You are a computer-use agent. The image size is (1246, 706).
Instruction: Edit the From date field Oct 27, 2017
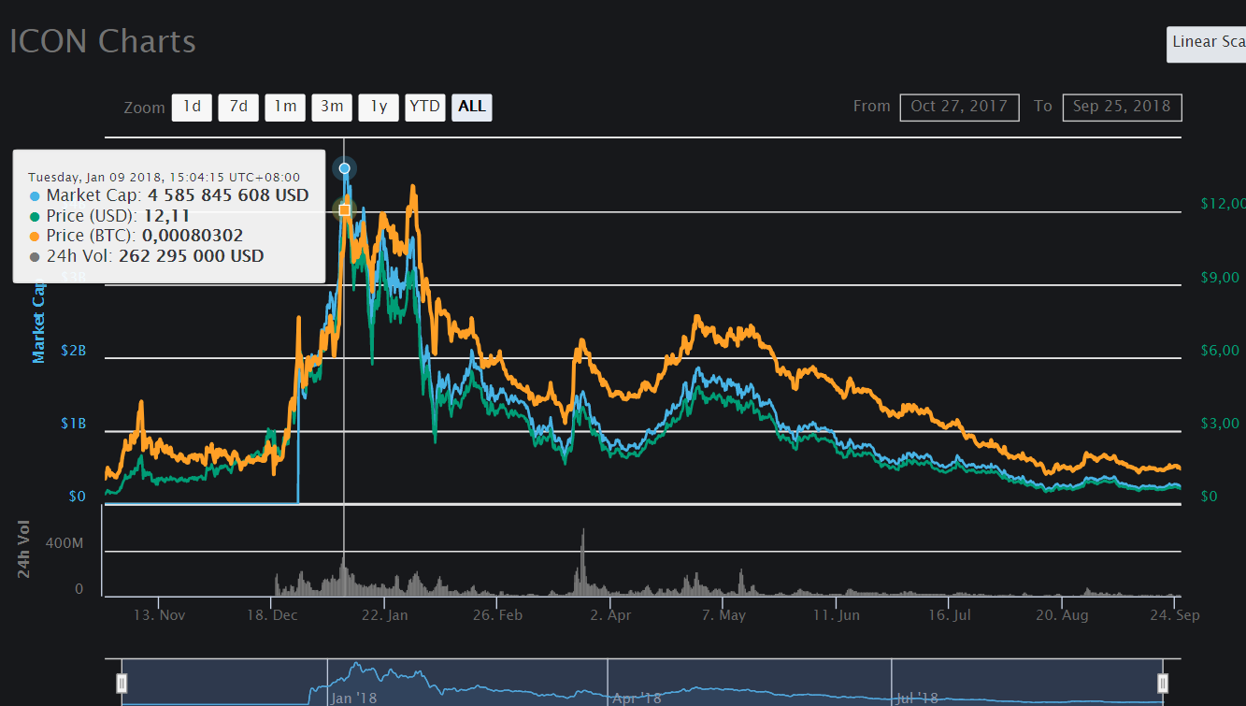click(959, 108)
